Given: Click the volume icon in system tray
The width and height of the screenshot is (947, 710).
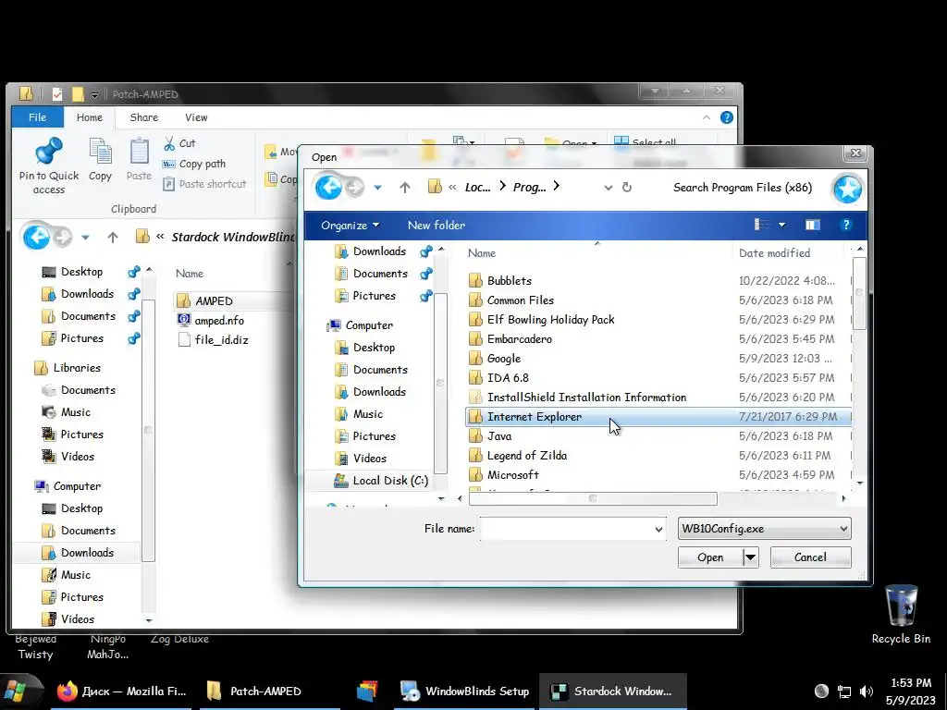Looking at the screenshot, I should click(x=867, y=692).
